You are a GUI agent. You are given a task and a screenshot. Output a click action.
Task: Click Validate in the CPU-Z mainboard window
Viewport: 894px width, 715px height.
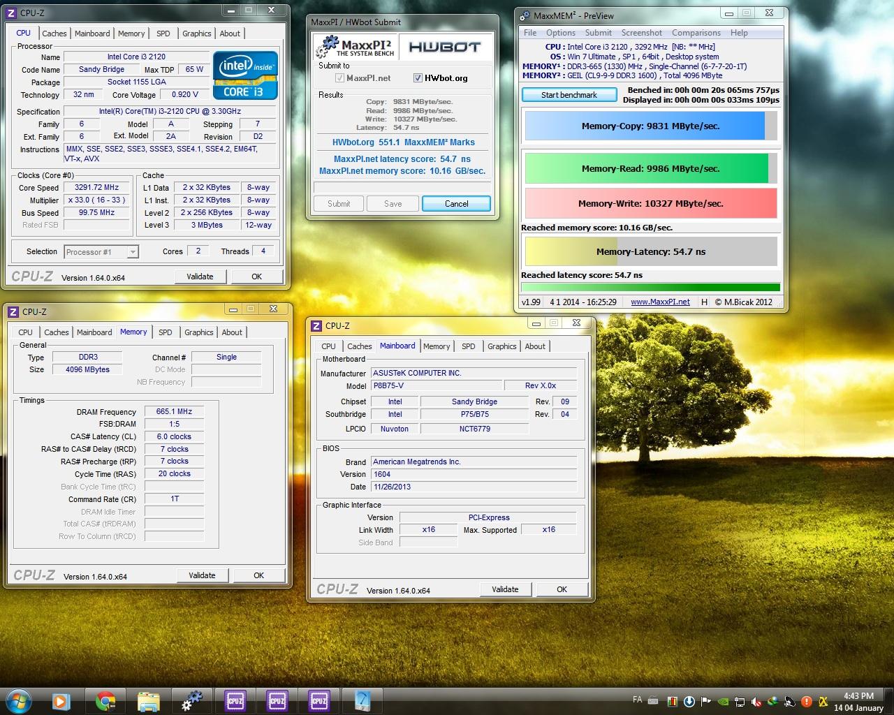point(505,589)
